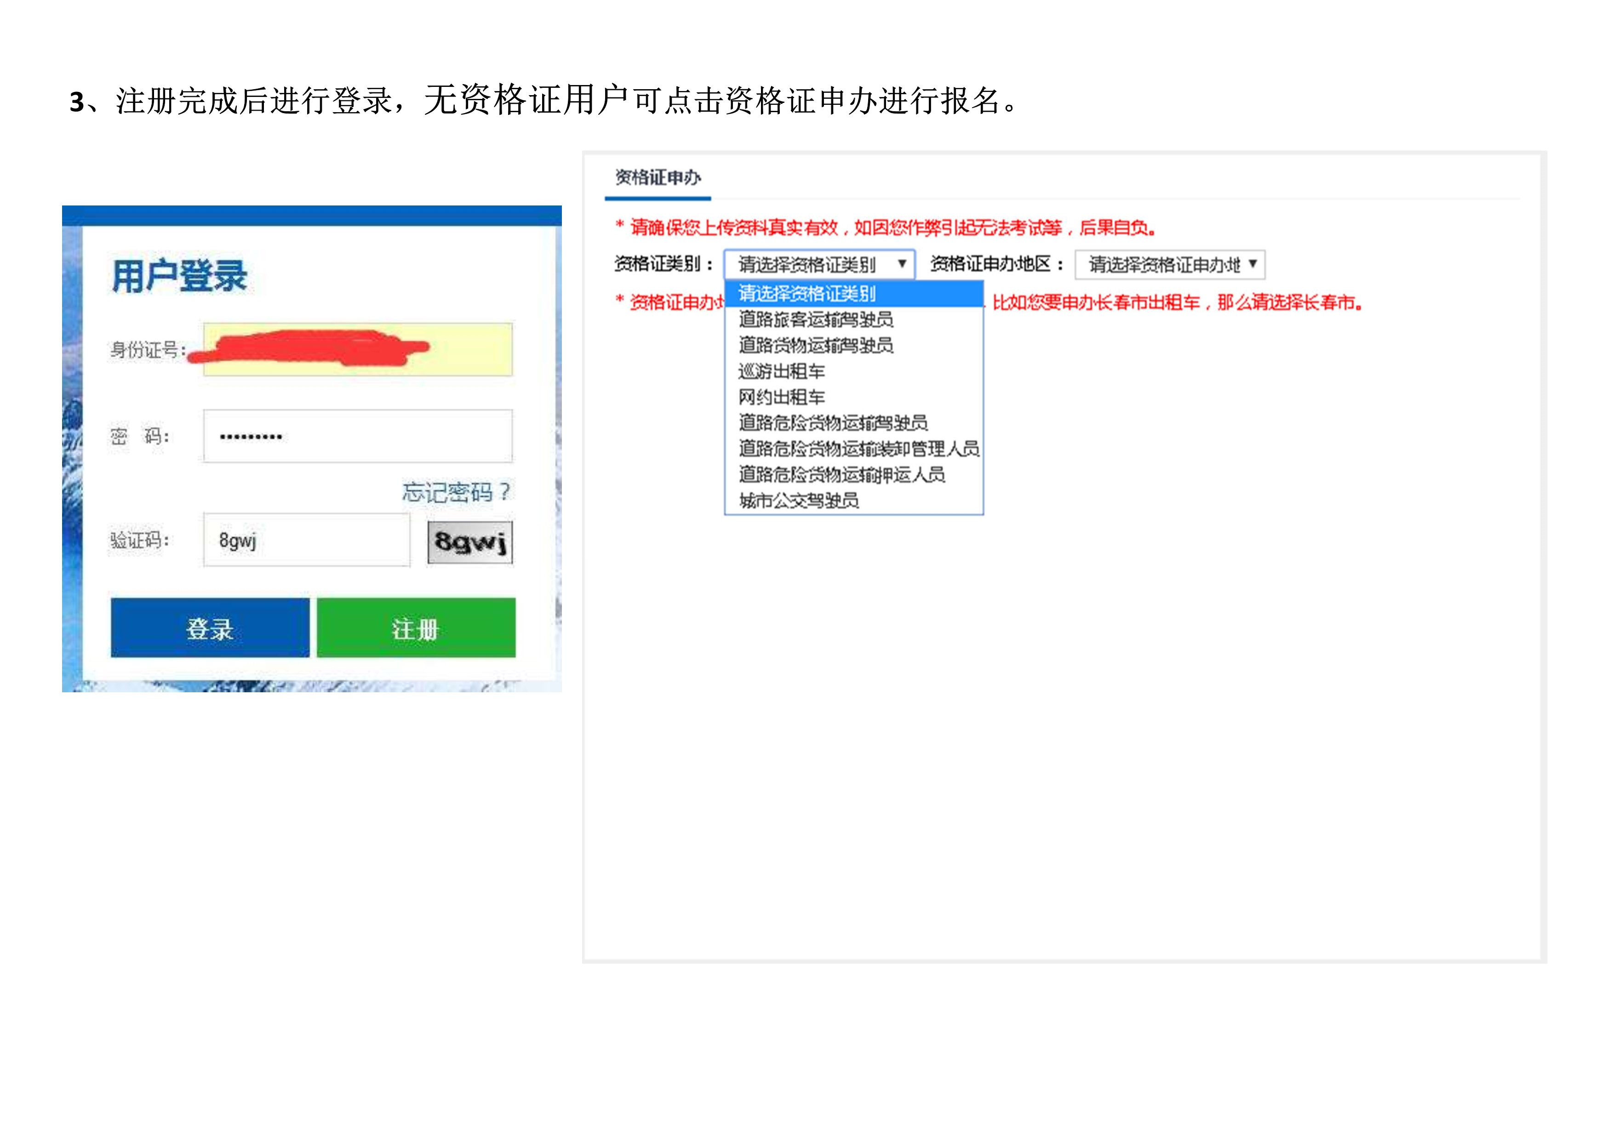Pick 巡游出租车 in the dropdown list
Screen dimensions: 1613x1140
point(781,371)
